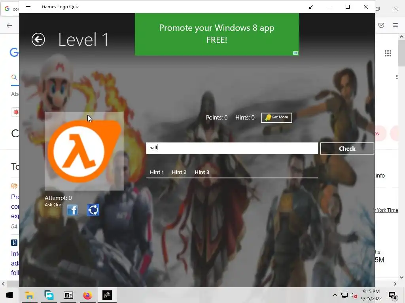The image size is (405, 303).
Task: Click the Get More hints button
Action: pyautogui.click(x=276, y=118)
